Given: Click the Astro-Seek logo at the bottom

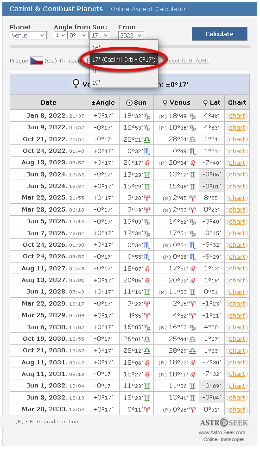Looking at the screenshot, I should tap(224, 423).
